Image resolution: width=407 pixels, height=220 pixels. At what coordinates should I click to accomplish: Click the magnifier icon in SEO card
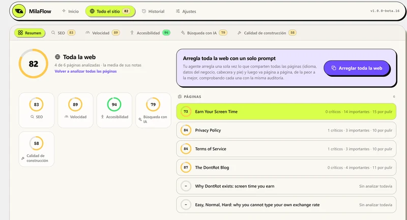click(x=32, y=117)
